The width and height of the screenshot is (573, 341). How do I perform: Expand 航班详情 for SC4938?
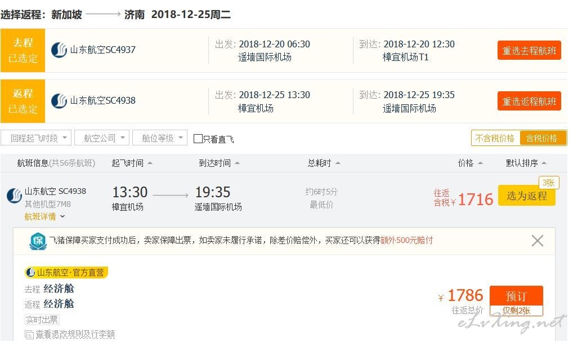pos(44,216)
